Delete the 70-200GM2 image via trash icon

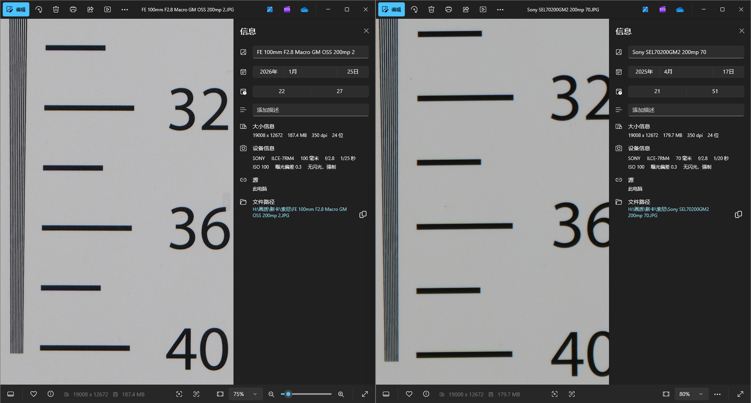[431, 9]
